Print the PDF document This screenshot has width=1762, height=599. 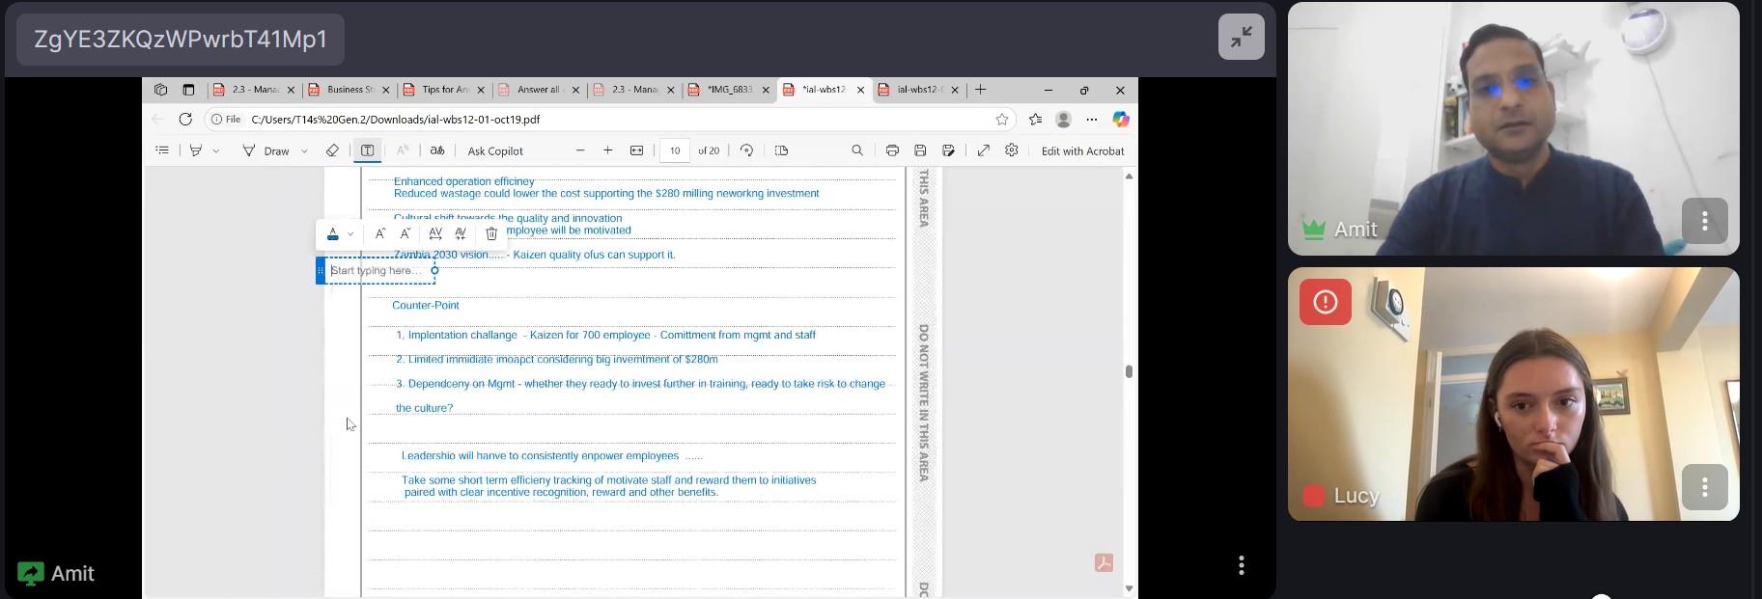892,150
